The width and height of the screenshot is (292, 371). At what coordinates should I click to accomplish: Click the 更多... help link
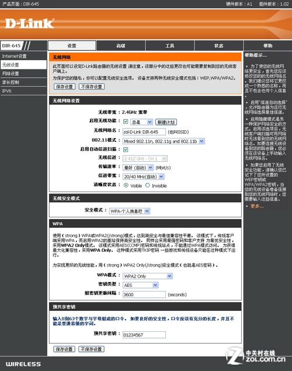(257, 206)
